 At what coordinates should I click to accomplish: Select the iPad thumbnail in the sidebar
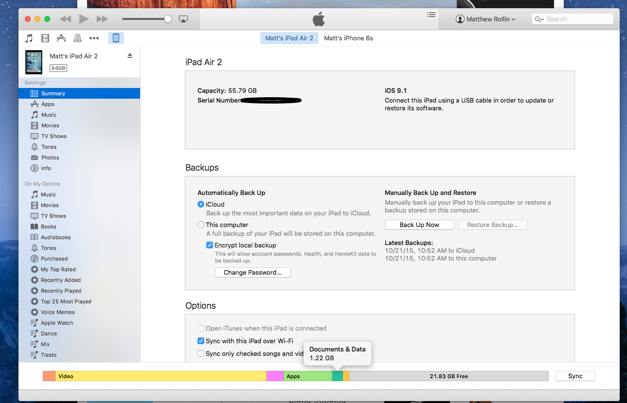pos(34,62)
